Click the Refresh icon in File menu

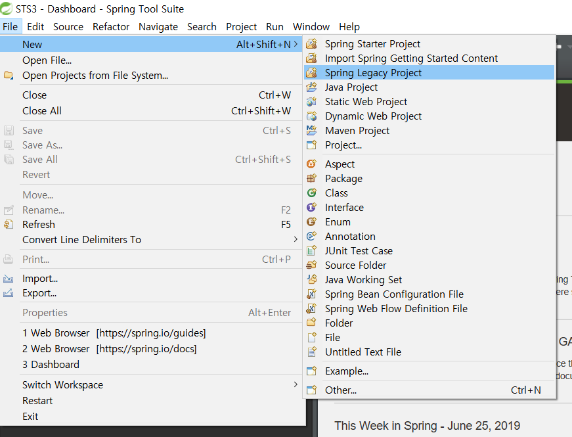coord(9,225)
